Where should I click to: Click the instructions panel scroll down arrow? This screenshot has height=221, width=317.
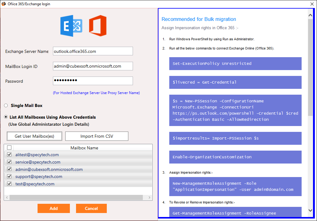point(310,210)
